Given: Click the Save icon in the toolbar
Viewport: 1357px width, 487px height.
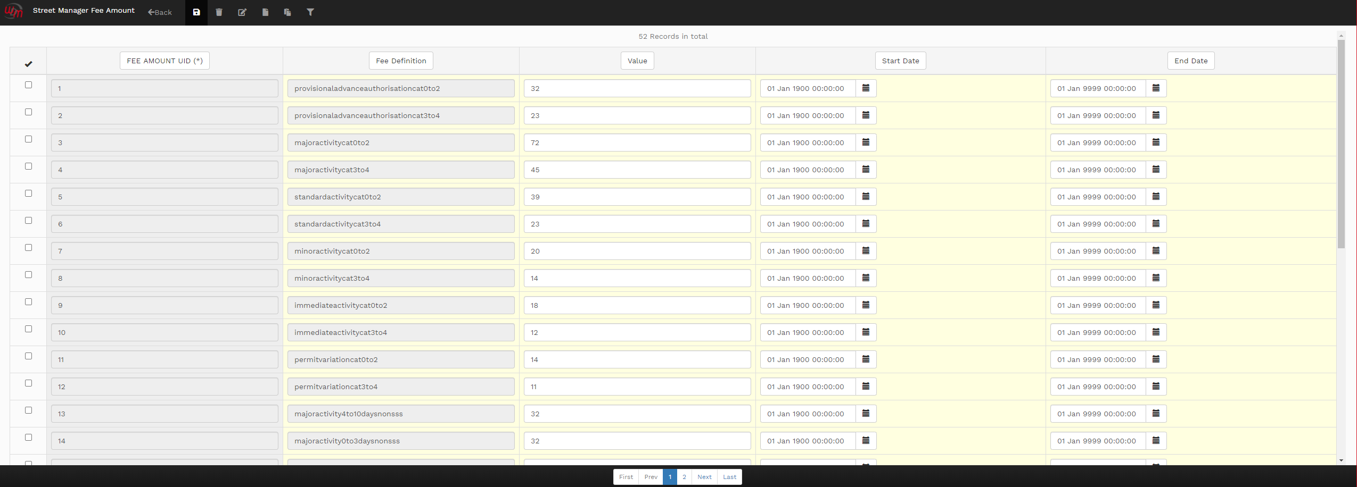Looking at the screenshot, I should (x=196, y=12).
